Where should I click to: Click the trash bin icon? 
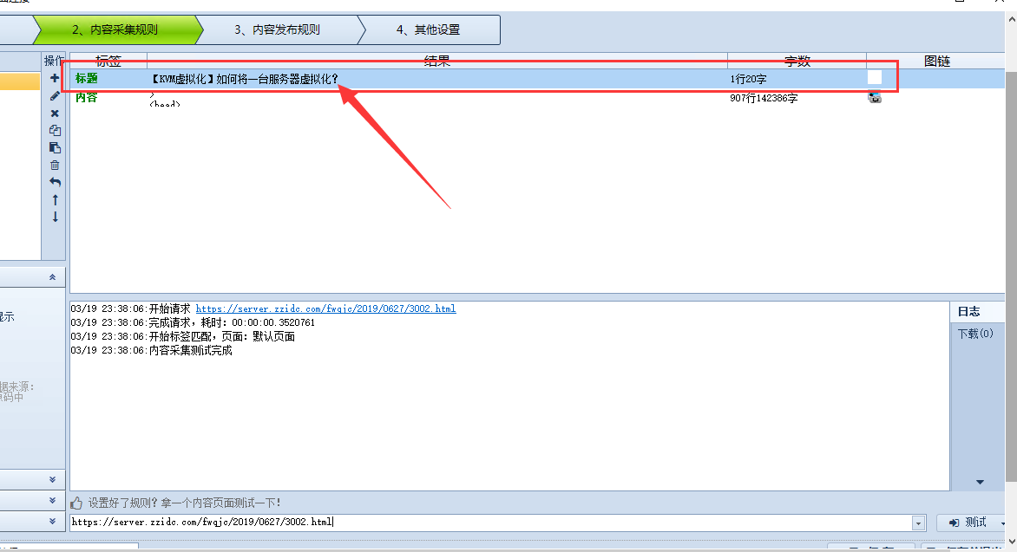[55, 165]
